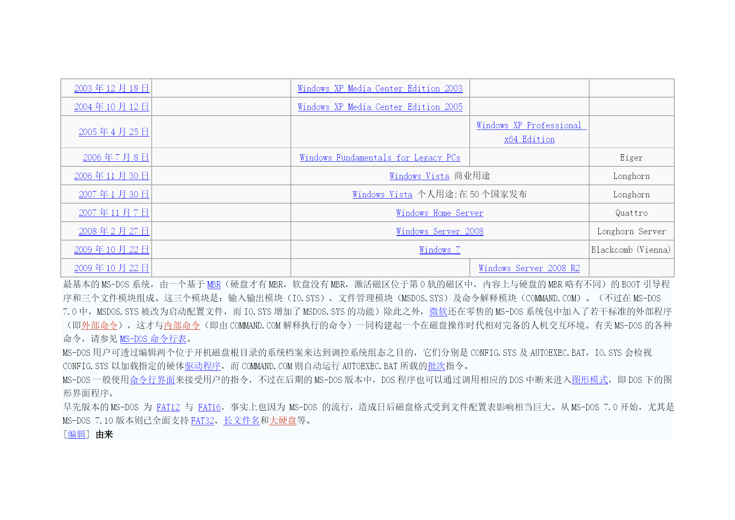Follow the 长文件名 link
The image size is (735, 520).
242,421
